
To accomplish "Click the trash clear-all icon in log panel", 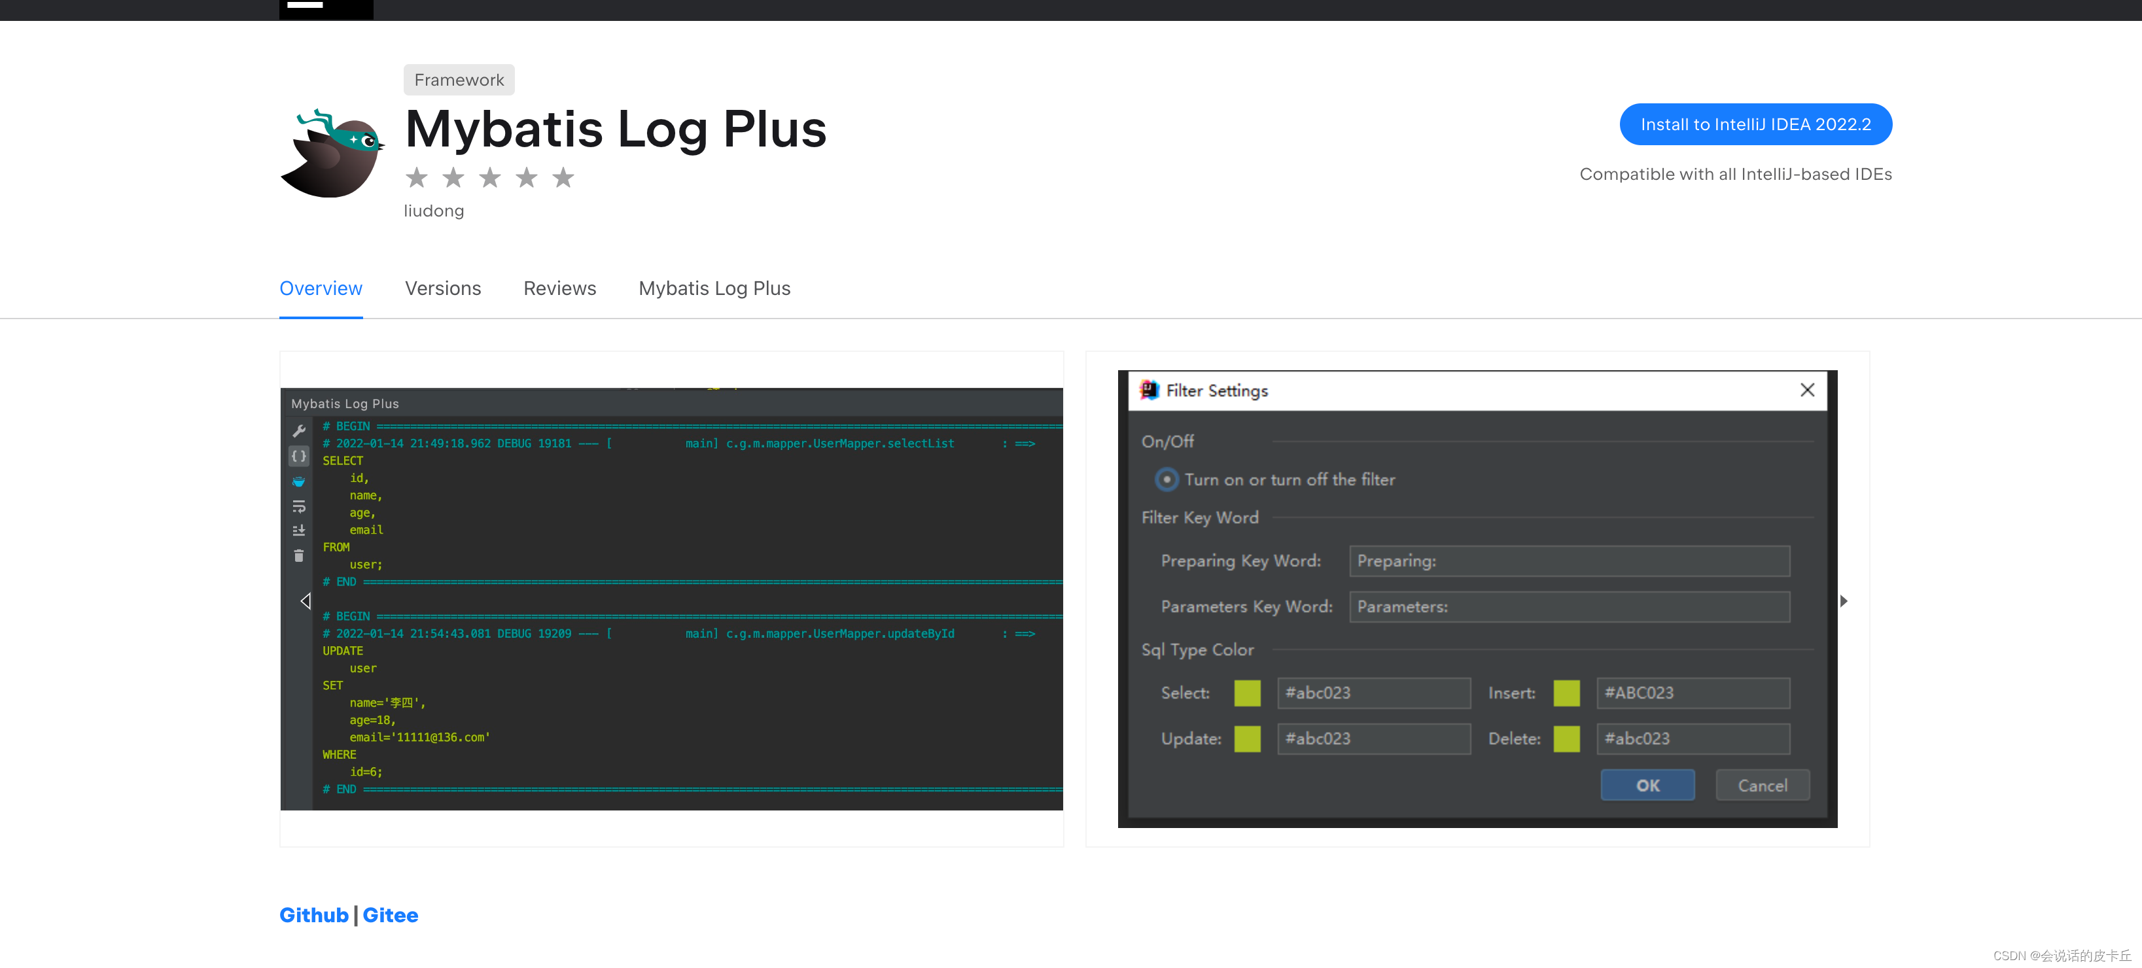I will tap(300, 555).
